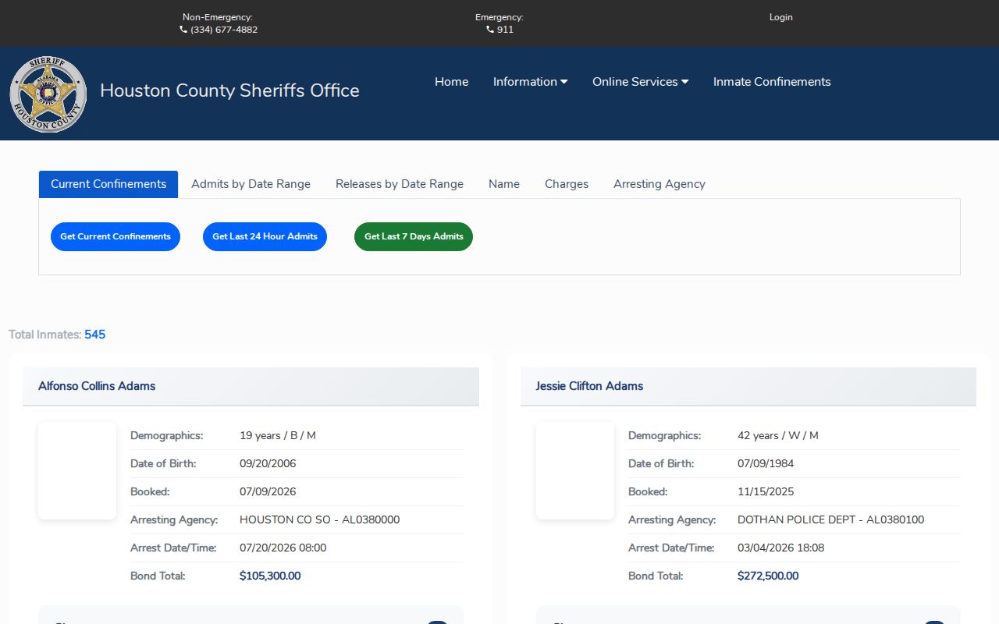This screenshot has width=999, height=624.
Task: Click demographics value 19 years / B / M
Action: point(278,436)
